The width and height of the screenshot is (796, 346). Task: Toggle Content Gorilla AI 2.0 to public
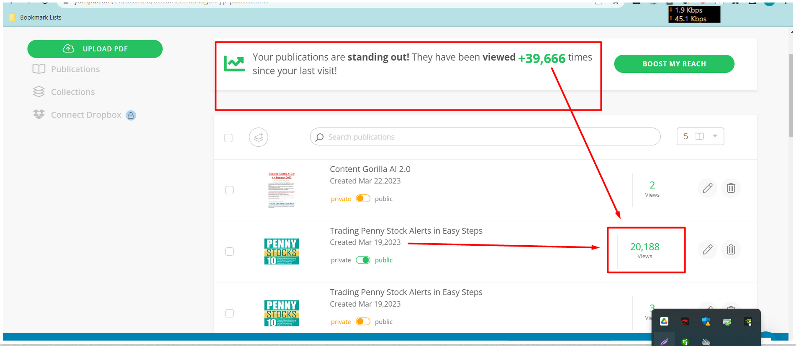click(x=363, y=198)
